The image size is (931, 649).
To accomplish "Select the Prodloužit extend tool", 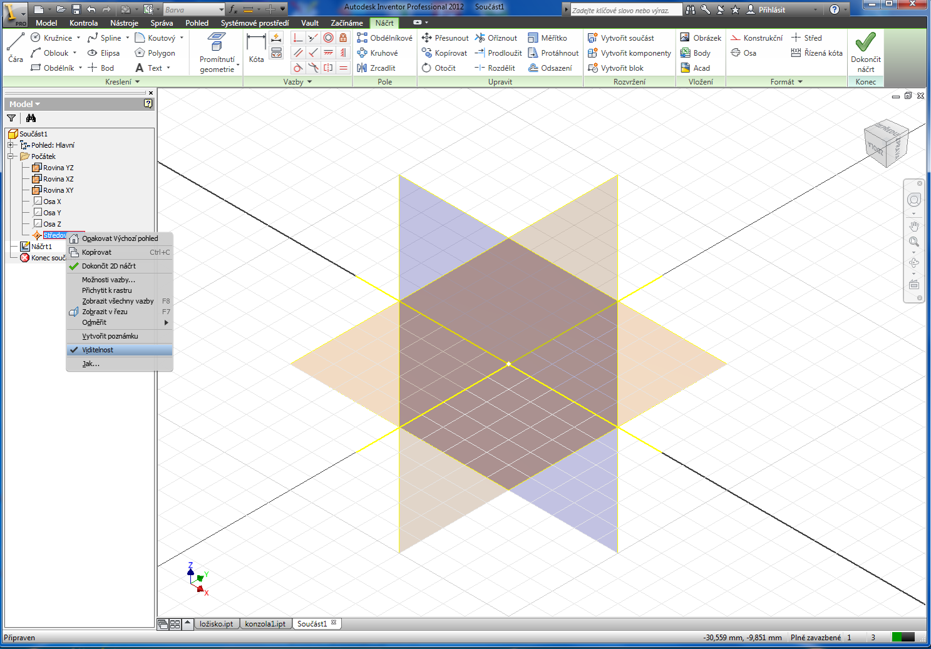I will click(x=498, y=53).
